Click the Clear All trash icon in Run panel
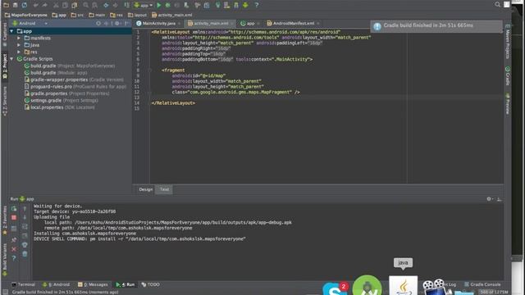 [25, 254]
